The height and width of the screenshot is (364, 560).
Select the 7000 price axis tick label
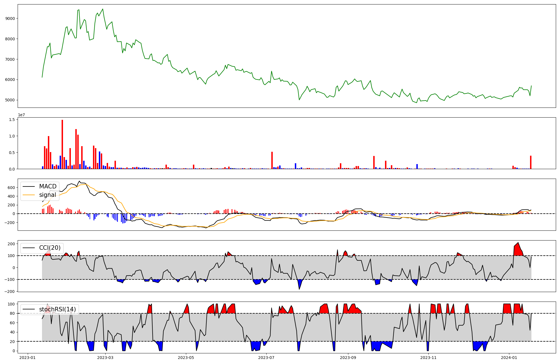pyautogui.click(x=10, y=59)
